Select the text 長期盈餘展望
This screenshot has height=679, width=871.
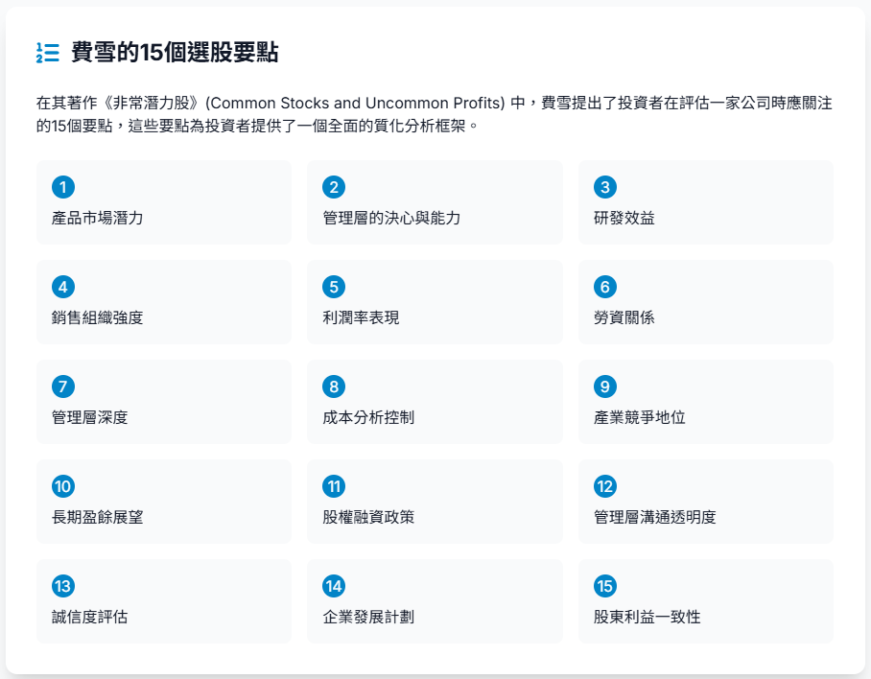(97, 517)
